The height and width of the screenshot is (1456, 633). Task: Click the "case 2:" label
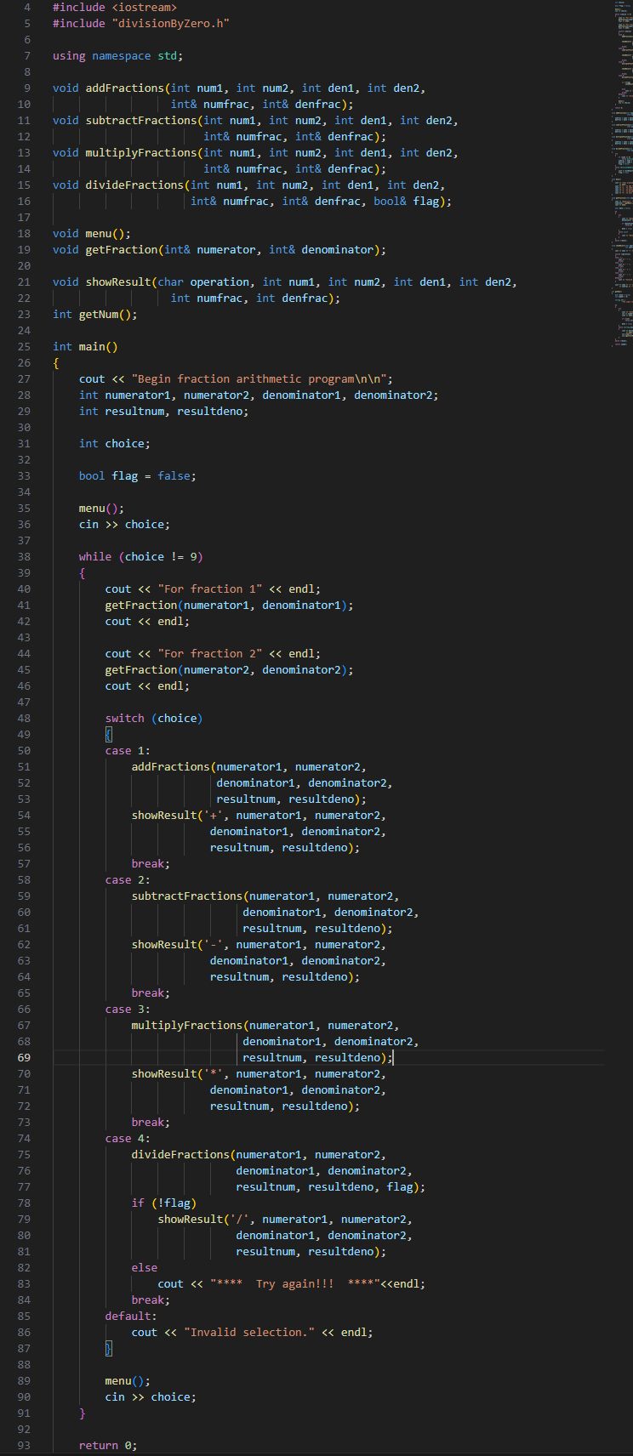point(128,879)
